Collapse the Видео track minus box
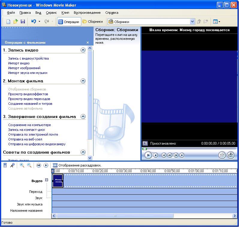The image size is (239, 227). [47, 180]
